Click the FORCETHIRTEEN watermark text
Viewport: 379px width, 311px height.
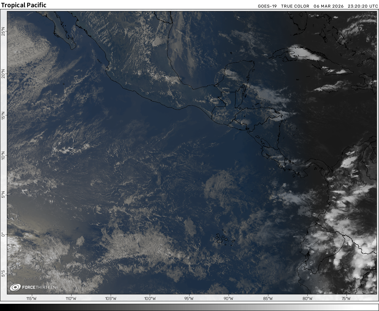click(39, 288)
